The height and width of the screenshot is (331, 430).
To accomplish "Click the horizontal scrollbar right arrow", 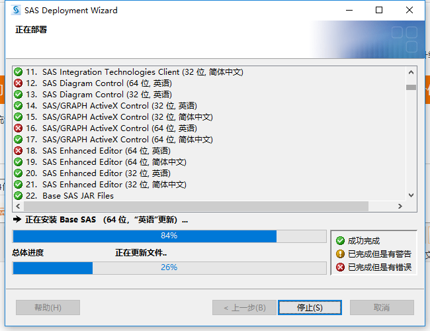I will pyautogui.click(x=400, y=206).
